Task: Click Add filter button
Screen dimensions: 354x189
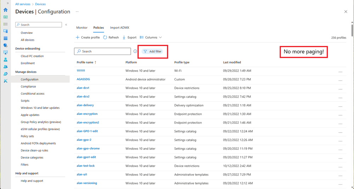Action: pyautogui.click(x=152, y=51)
